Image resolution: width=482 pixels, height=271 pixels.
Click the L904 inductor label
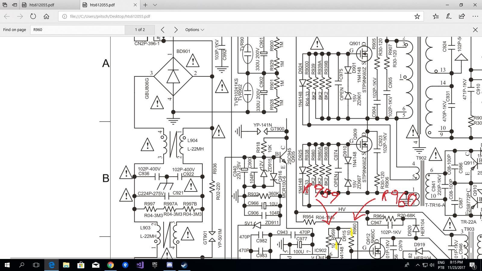192,141
